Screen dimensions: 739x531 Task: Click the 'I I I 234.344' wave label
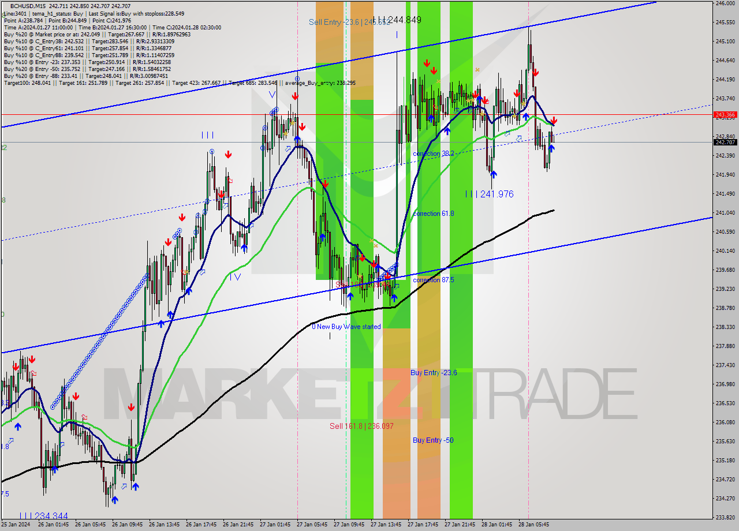pyautogui.click(x=44, y=516)
